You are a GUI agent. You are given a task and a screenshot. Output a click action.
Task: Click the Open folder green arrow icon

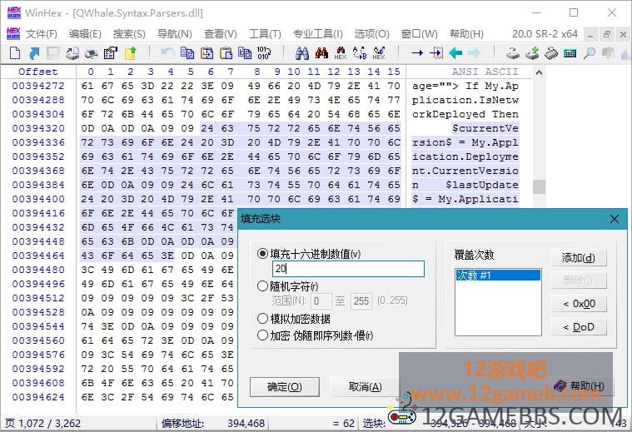pyautogui.click(x=131, y=53)
